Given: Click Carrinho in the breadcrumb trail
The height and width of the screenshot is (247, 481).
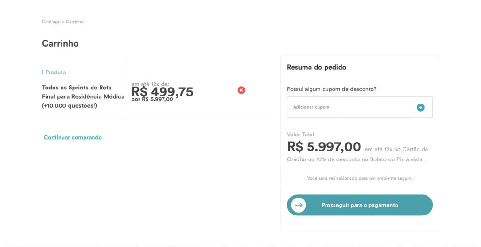Looking at the screenshot, I should [75, 22].
